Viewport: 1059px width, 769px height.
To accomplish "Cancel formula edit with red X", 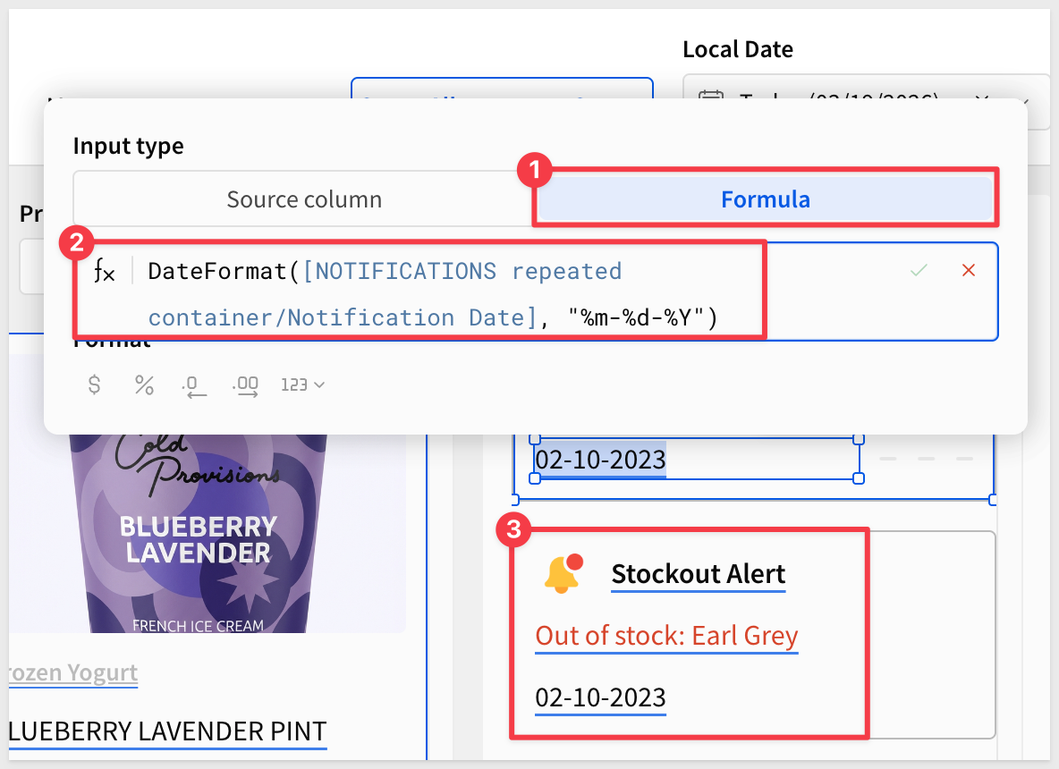I will (x=968, y=270).
